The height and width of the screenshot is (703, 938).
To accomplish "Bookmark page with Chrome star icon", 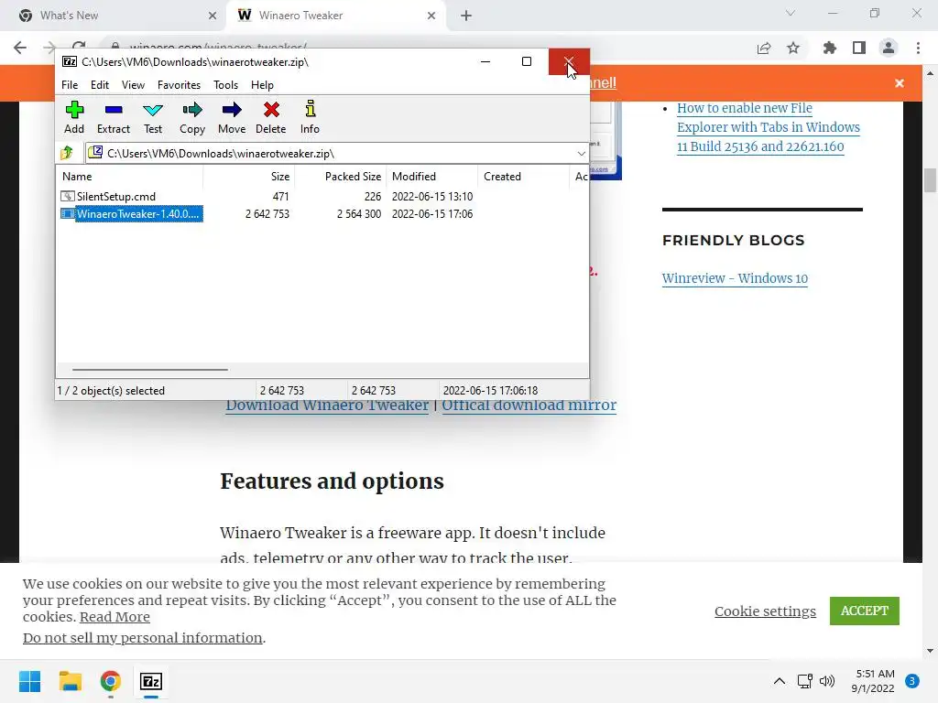I will 793,48.
